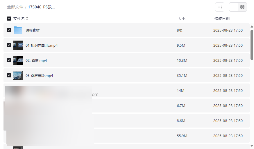
Task: Click the 175046_PS教... breadcrumb item
Action: [42, 7]
